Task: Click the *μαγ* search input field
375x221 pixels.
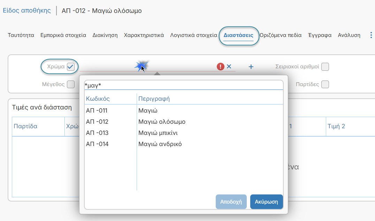Action: tap(184, 85)
